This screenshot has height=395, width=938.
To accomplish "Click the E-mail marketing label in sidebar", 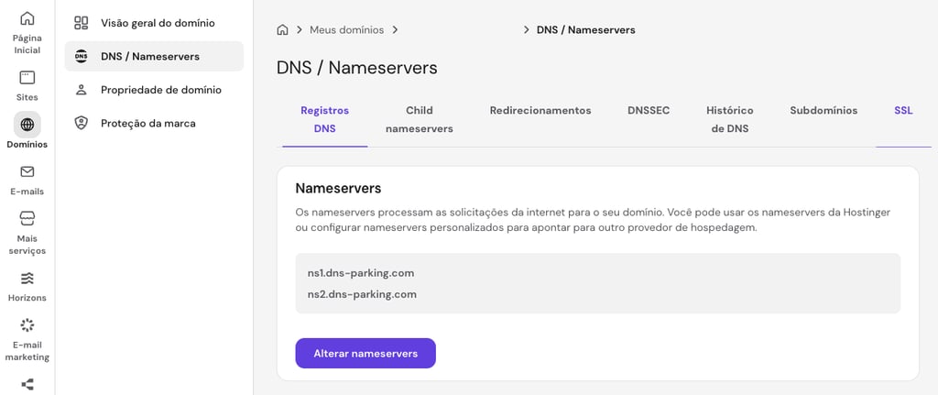I will [27, 351].
